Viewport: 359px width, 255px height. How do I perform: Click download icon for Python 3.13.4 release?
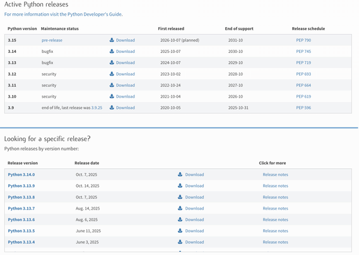pyautogui.click(x=180, y=242)
